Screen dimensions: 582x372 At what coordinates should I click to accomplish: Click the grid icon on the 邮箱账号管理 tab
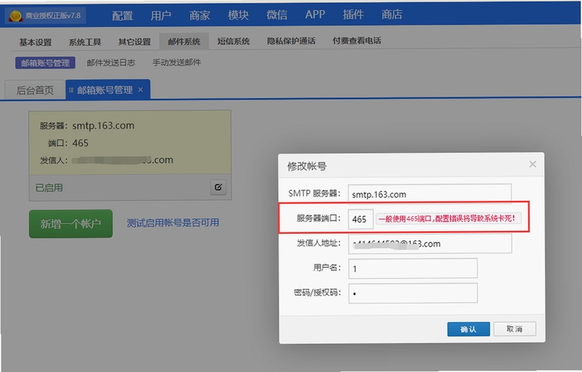[x=71, y=90]
